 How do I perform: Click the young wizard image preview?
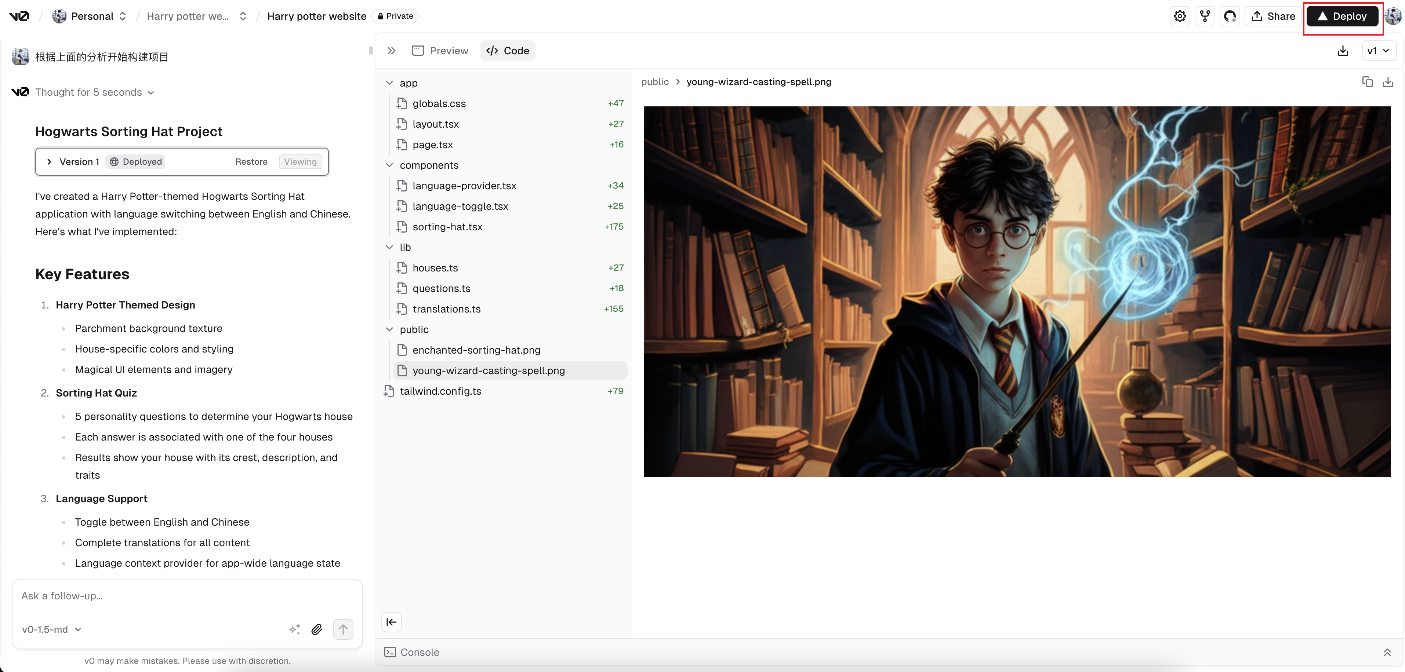[x=1017, y=292]
